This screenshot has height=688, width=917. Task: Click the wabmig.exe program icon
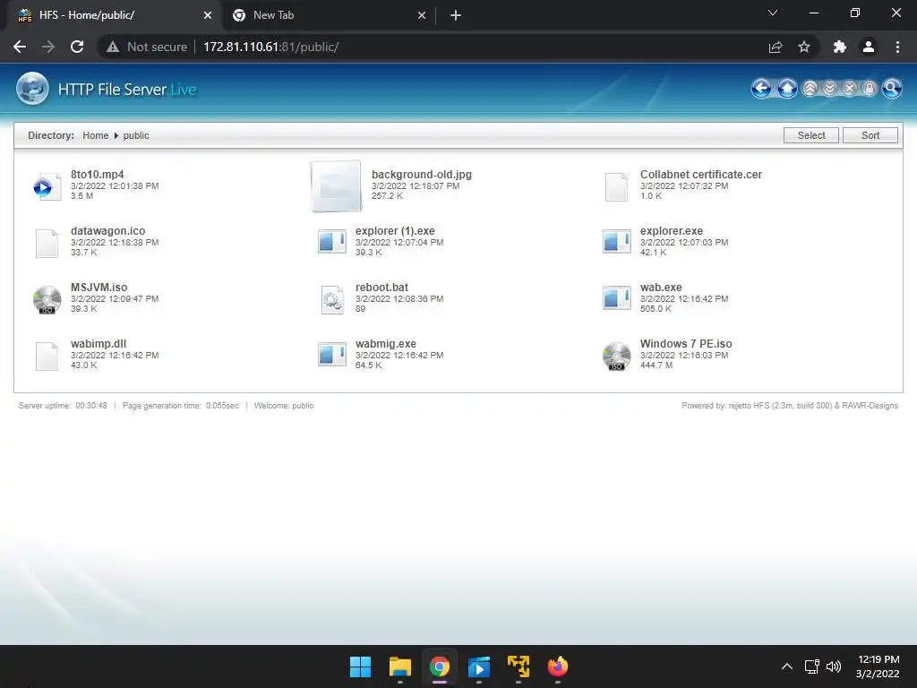pyautogui.click(x=331, y=355)
